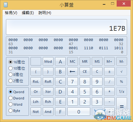Click the backspace arrow key
Screen dimensions: 133x122
coord(73,72)
